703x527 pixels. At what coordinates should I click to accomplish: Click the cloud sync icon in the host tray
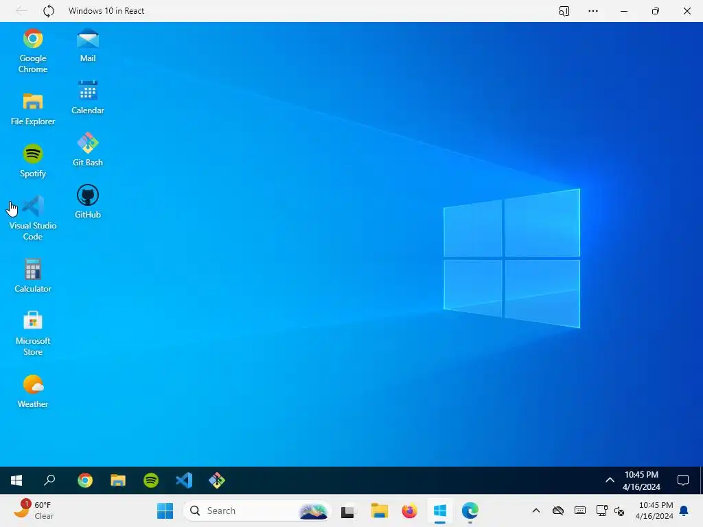coord(558,511)
